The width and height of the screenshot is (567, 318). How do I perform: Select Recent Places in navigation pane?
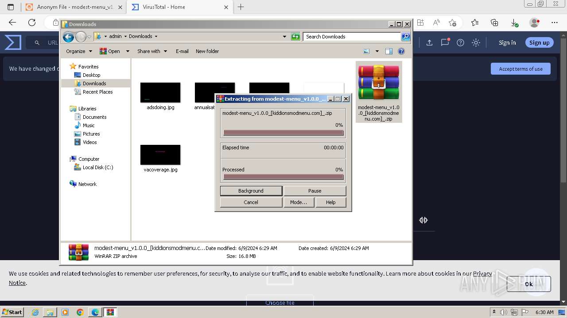coord(97,92)
